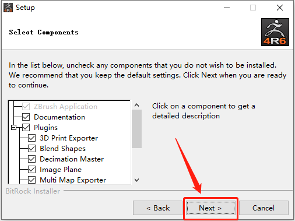This screenshot has height=221, width=295.
Task: Select the Decimation Master label
Action: [72, 159]
